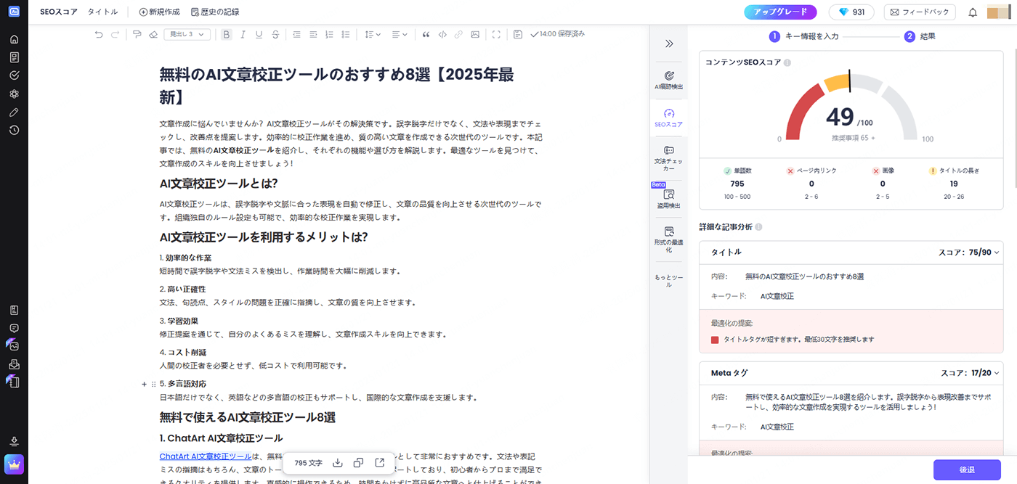Go to home in left sidebar

coord(14,38)
